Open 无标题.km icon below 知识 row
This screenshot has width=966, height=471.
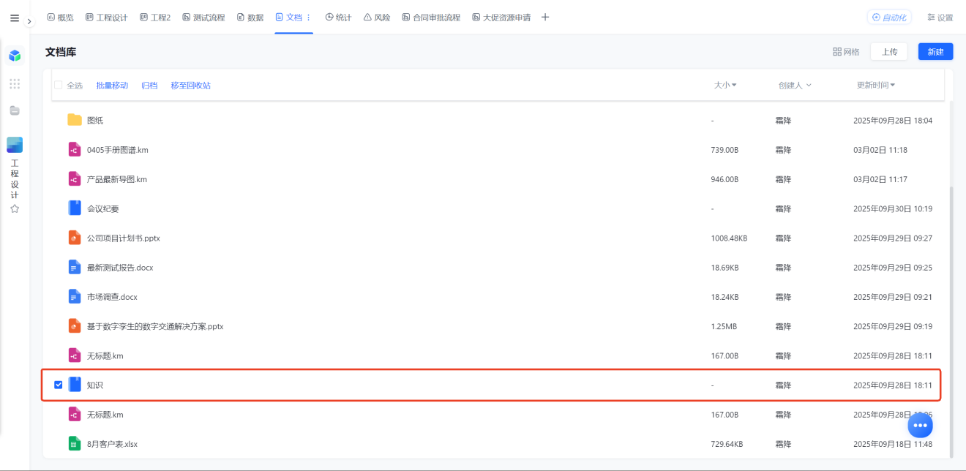[74, 415]
